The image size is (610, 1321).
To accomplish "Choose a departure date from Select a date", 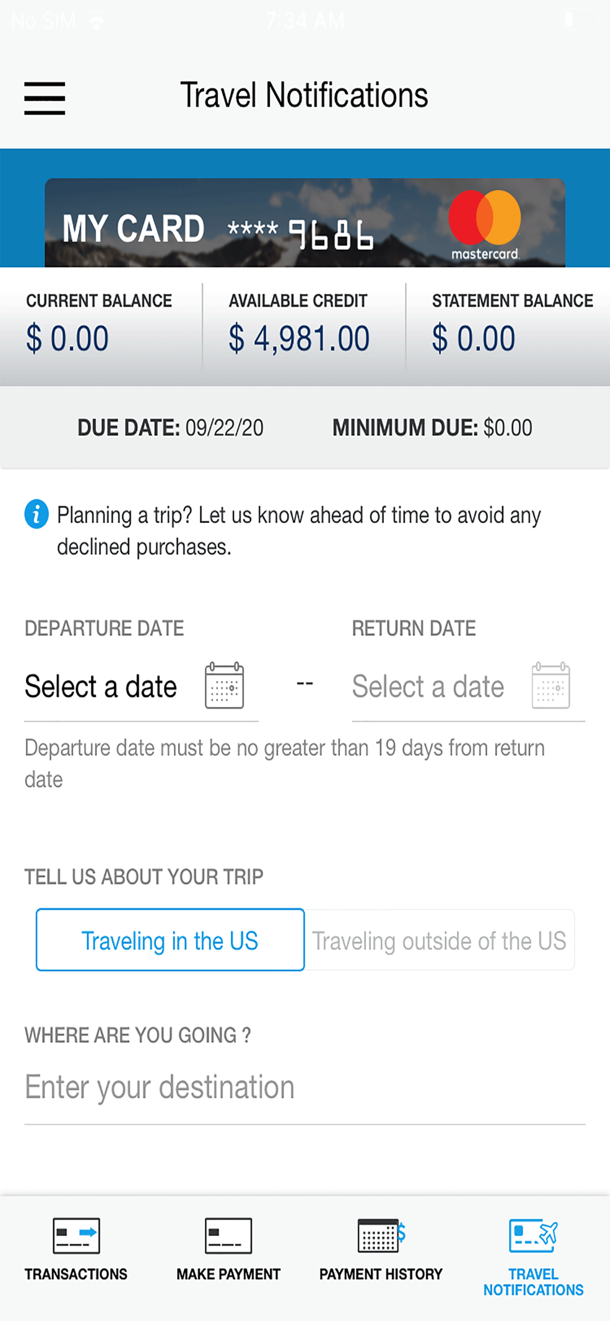I will click(101, 686).
